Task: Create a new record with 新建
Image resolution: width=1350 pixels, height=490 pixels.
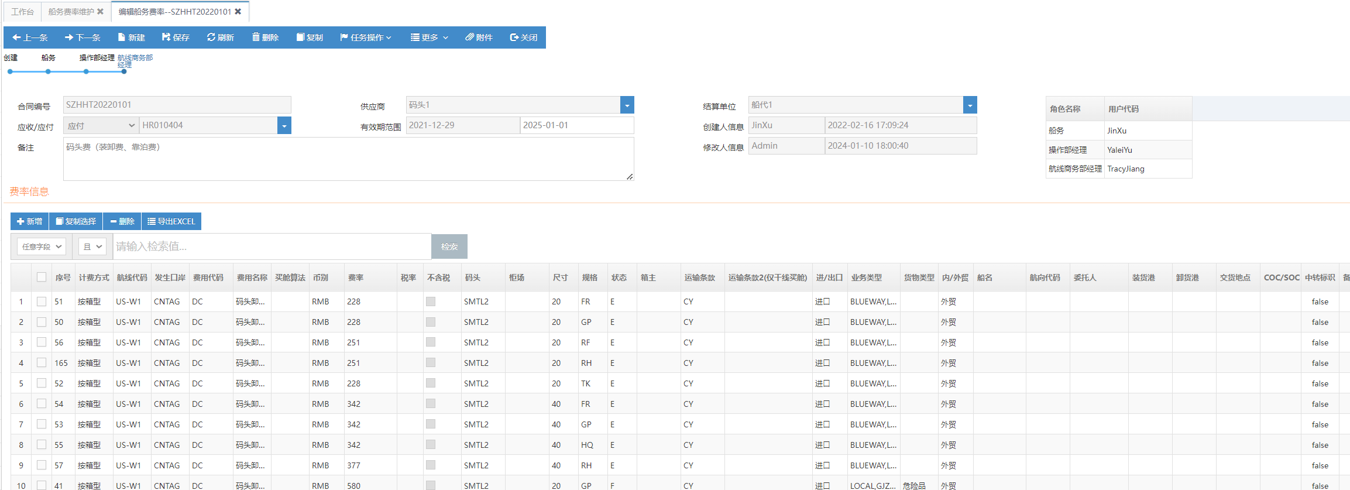Action: (x=131, y=37)
